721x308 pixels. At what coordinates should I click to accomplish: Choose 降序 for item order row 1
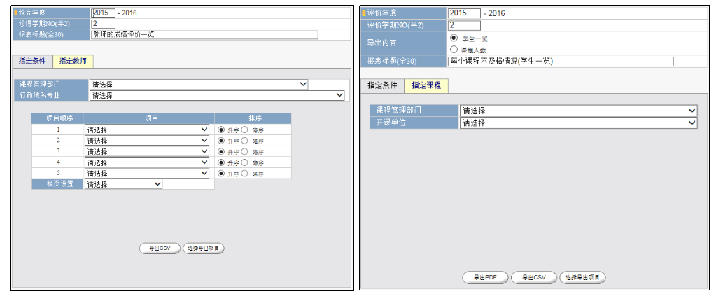pyautogui.click(x=245, y=129)
